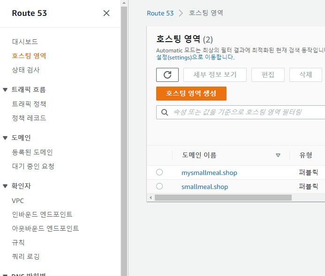Open 등록된 도메인 page
Viewport: 325px width, 276px height.
[x=32, y=153]
